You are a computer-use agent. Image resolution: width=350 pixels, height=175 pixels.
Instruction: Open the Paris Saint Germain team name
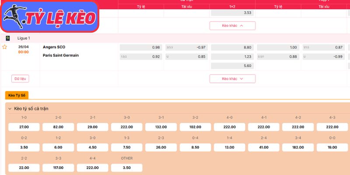(61, 56)
